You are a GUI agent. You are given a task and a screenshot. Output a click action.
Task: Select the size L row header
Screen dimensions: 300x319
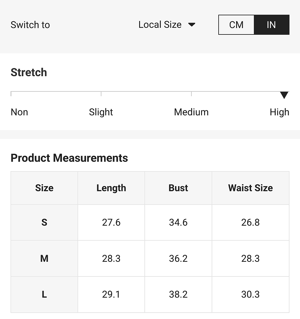(44, 294)
